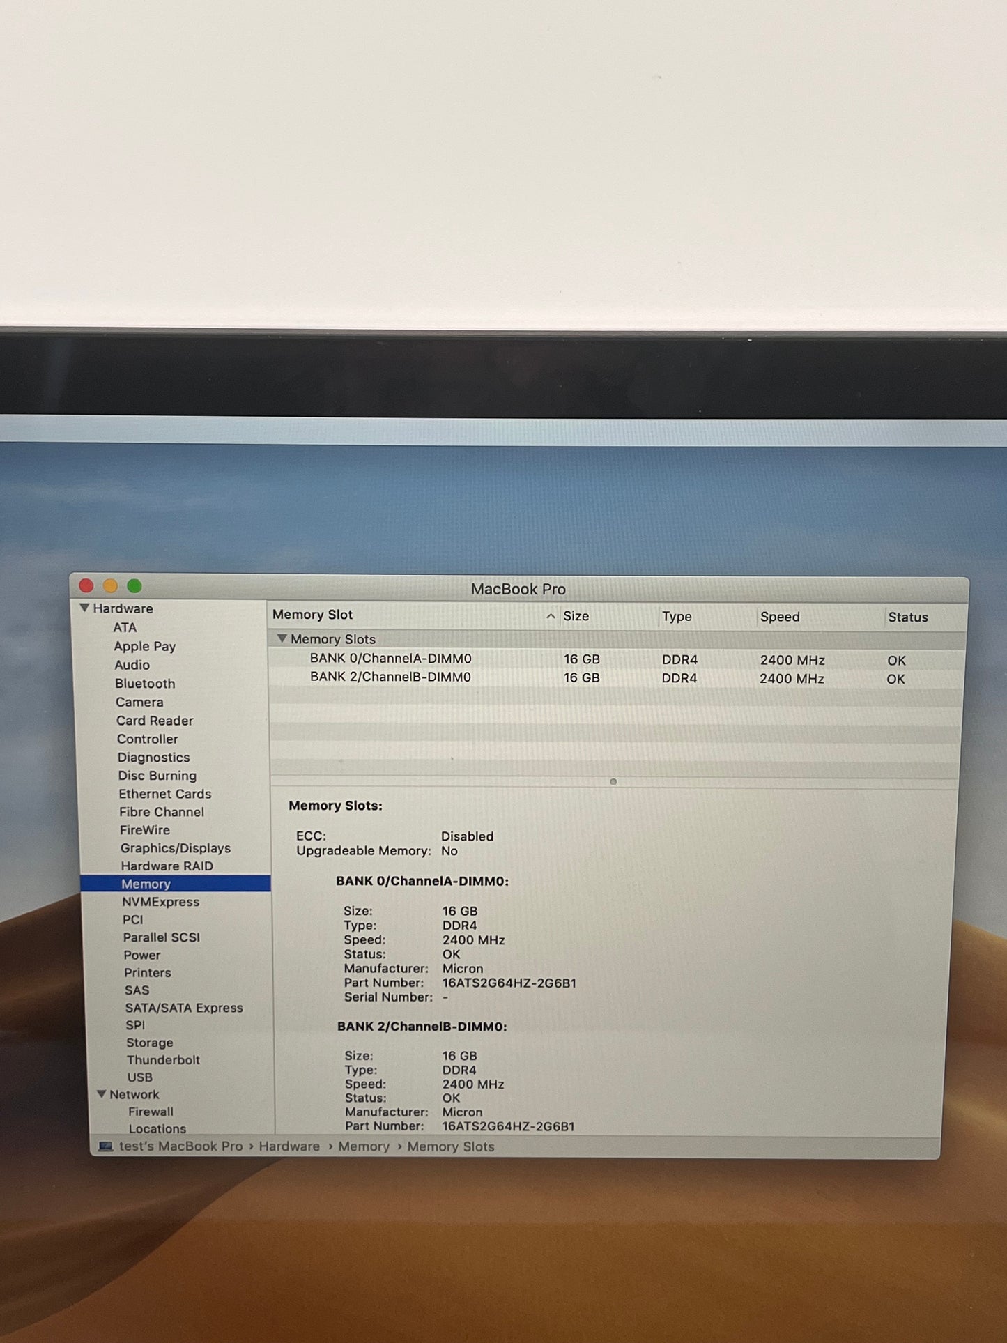
Task: Select Ethernet Cards in the sidebar
Action: pyautogui.click(x=164, y=794)
